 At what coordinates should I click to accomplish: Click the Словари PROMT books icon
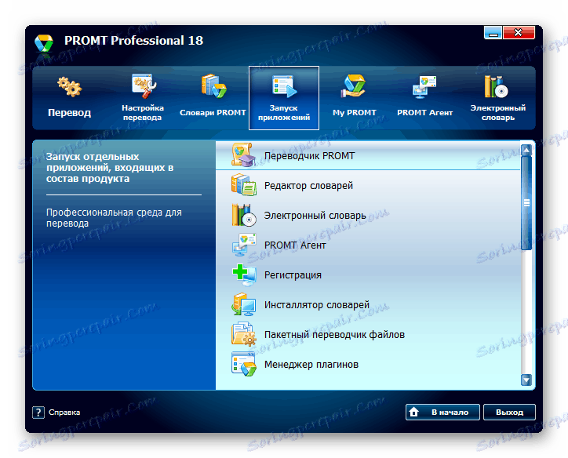213,85
